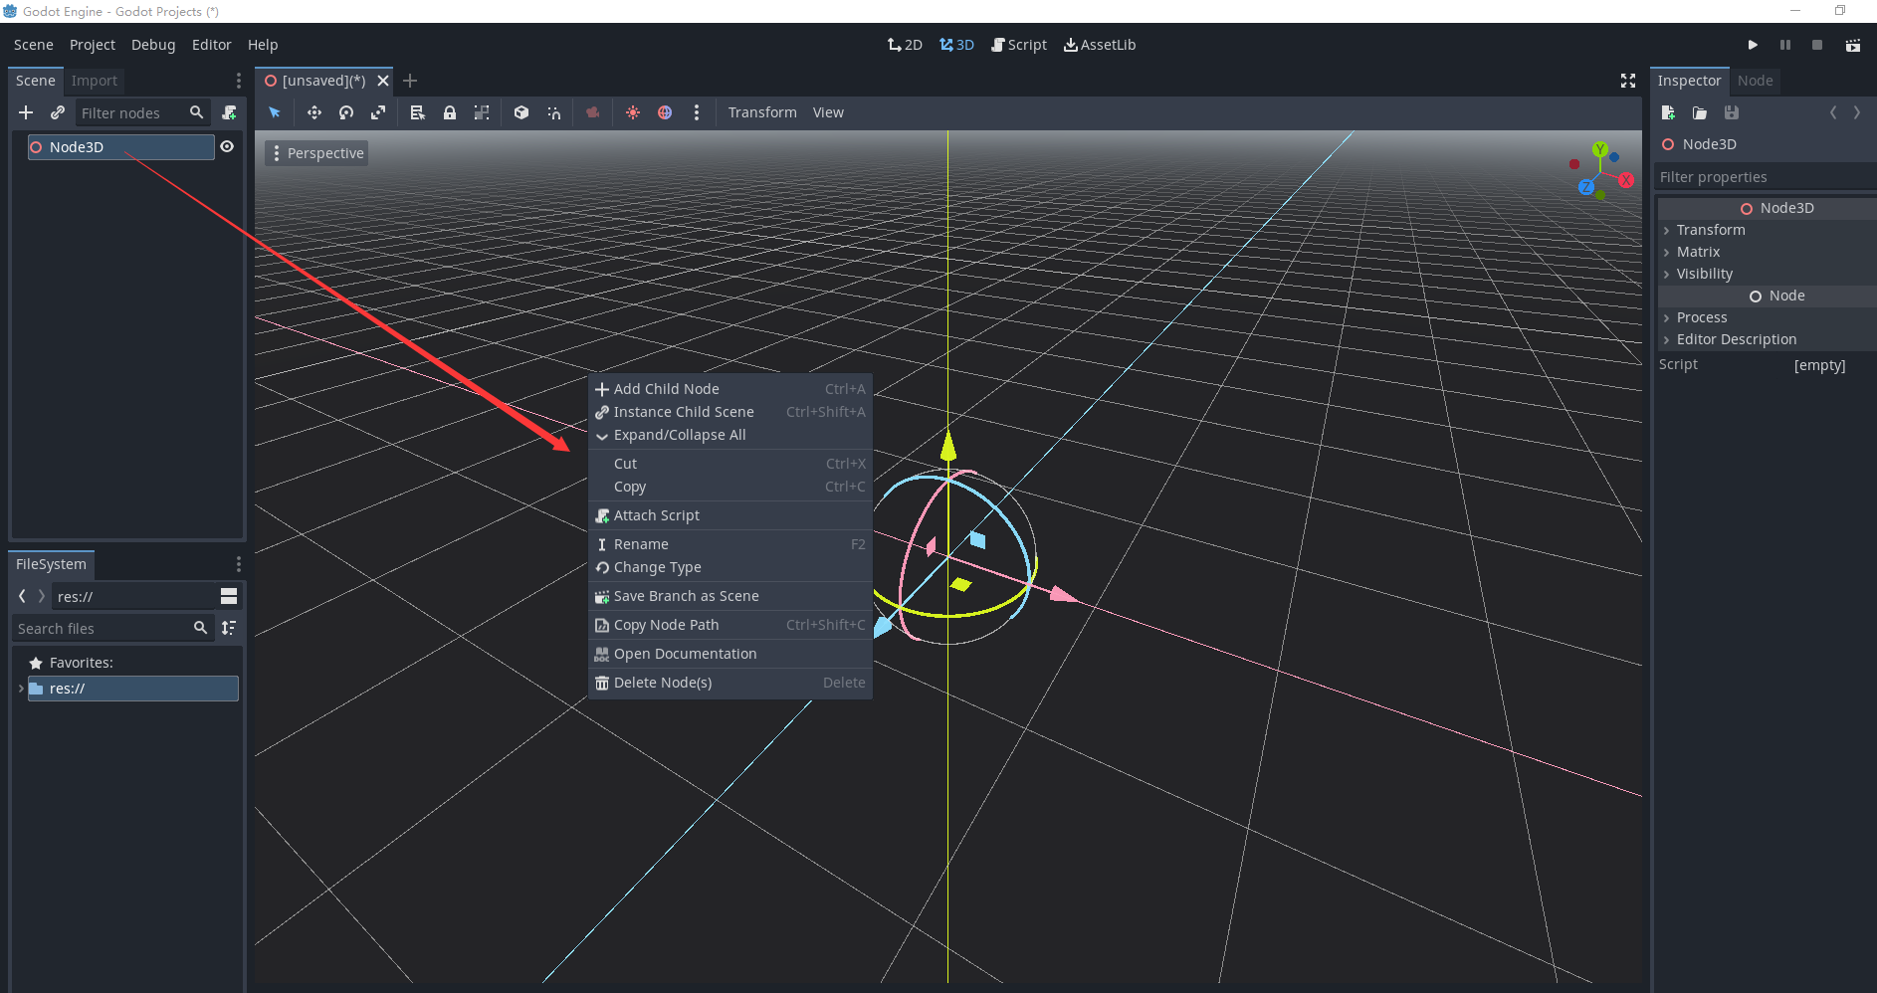The image size is (1877, 993).
Task: Expand the Visibility section in the Inspector
Action: (x=1704, y=274)
